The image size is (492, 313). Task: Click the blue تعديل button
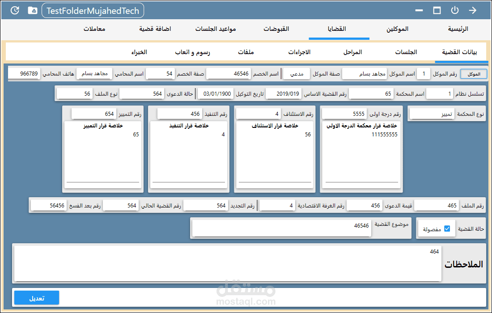click(x=37, y=298)
